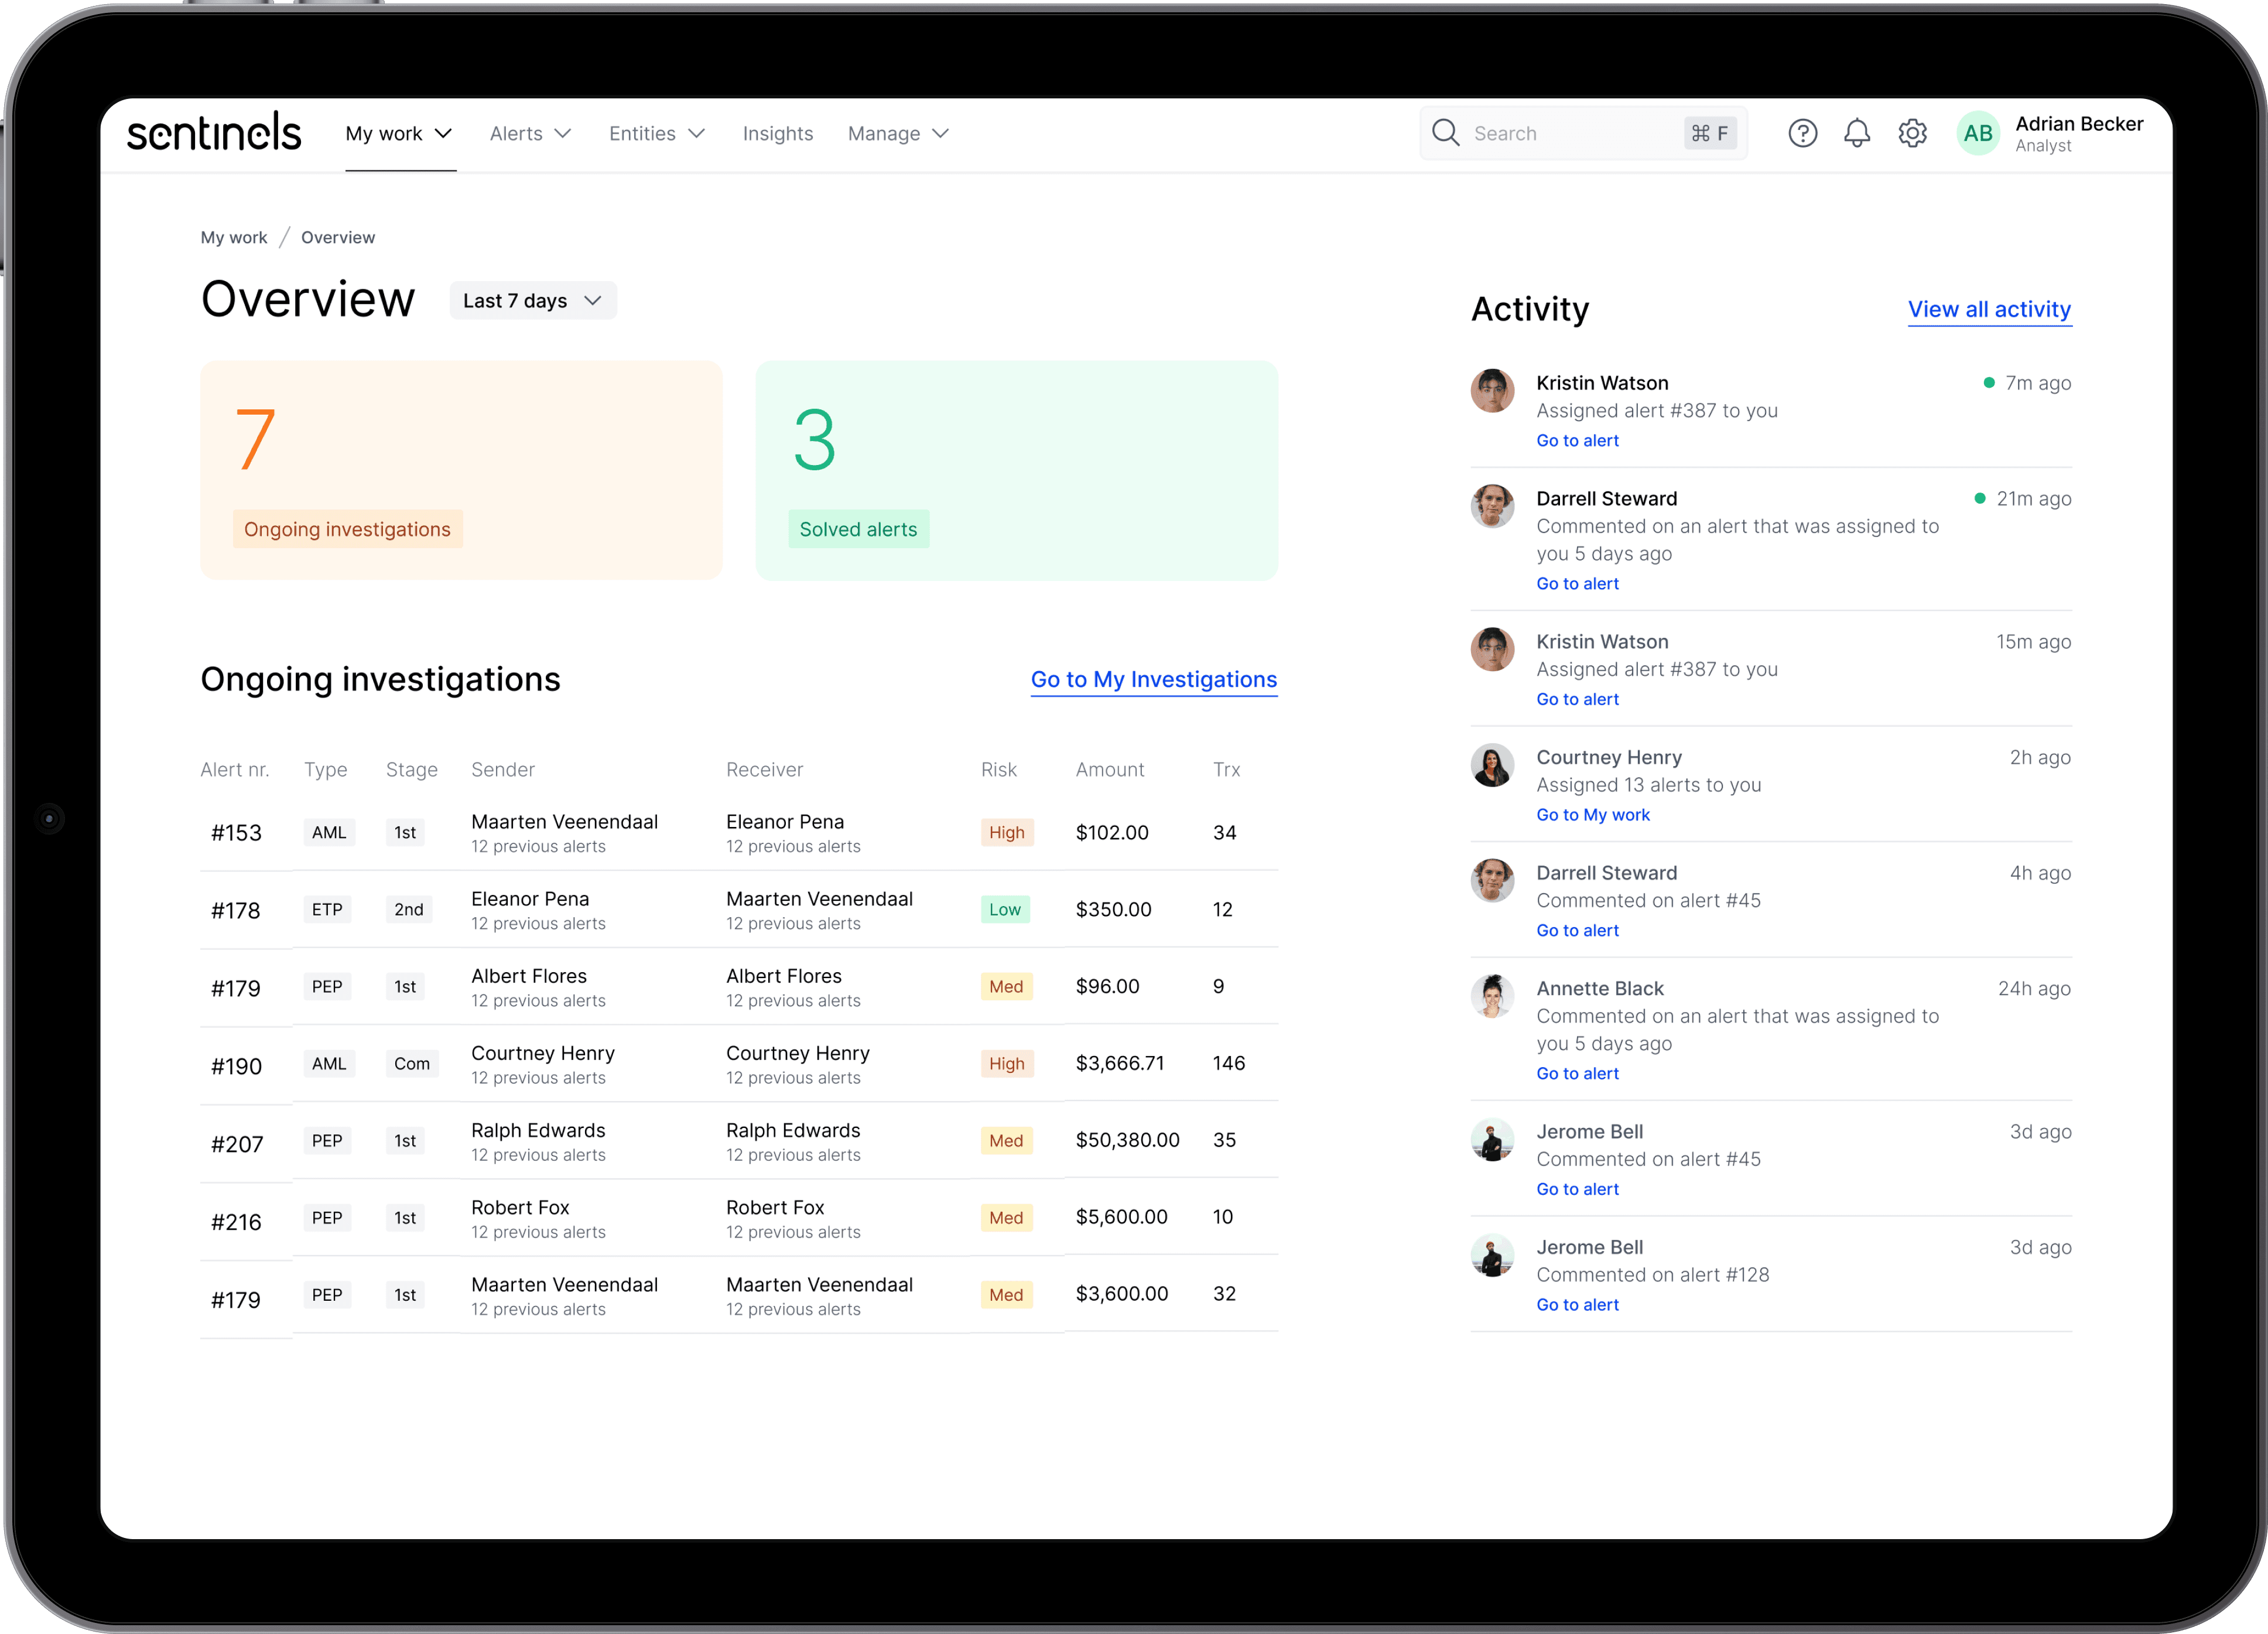2268x1634 pixels.
Task: Select the My work navigation tab
Action: [399, 133]
